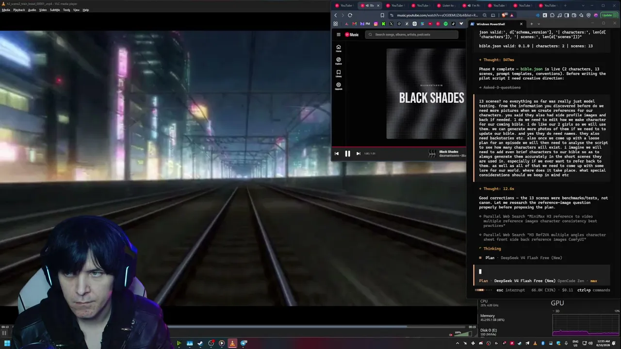Click the 'ctrl+p commands' hint in terminal
This screenshot has height=349, width=621.
coord(593,290)
